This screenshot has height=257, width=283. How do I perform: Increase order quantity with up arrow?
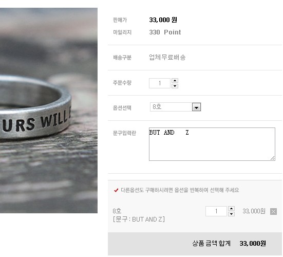click(x=175, y=80)
